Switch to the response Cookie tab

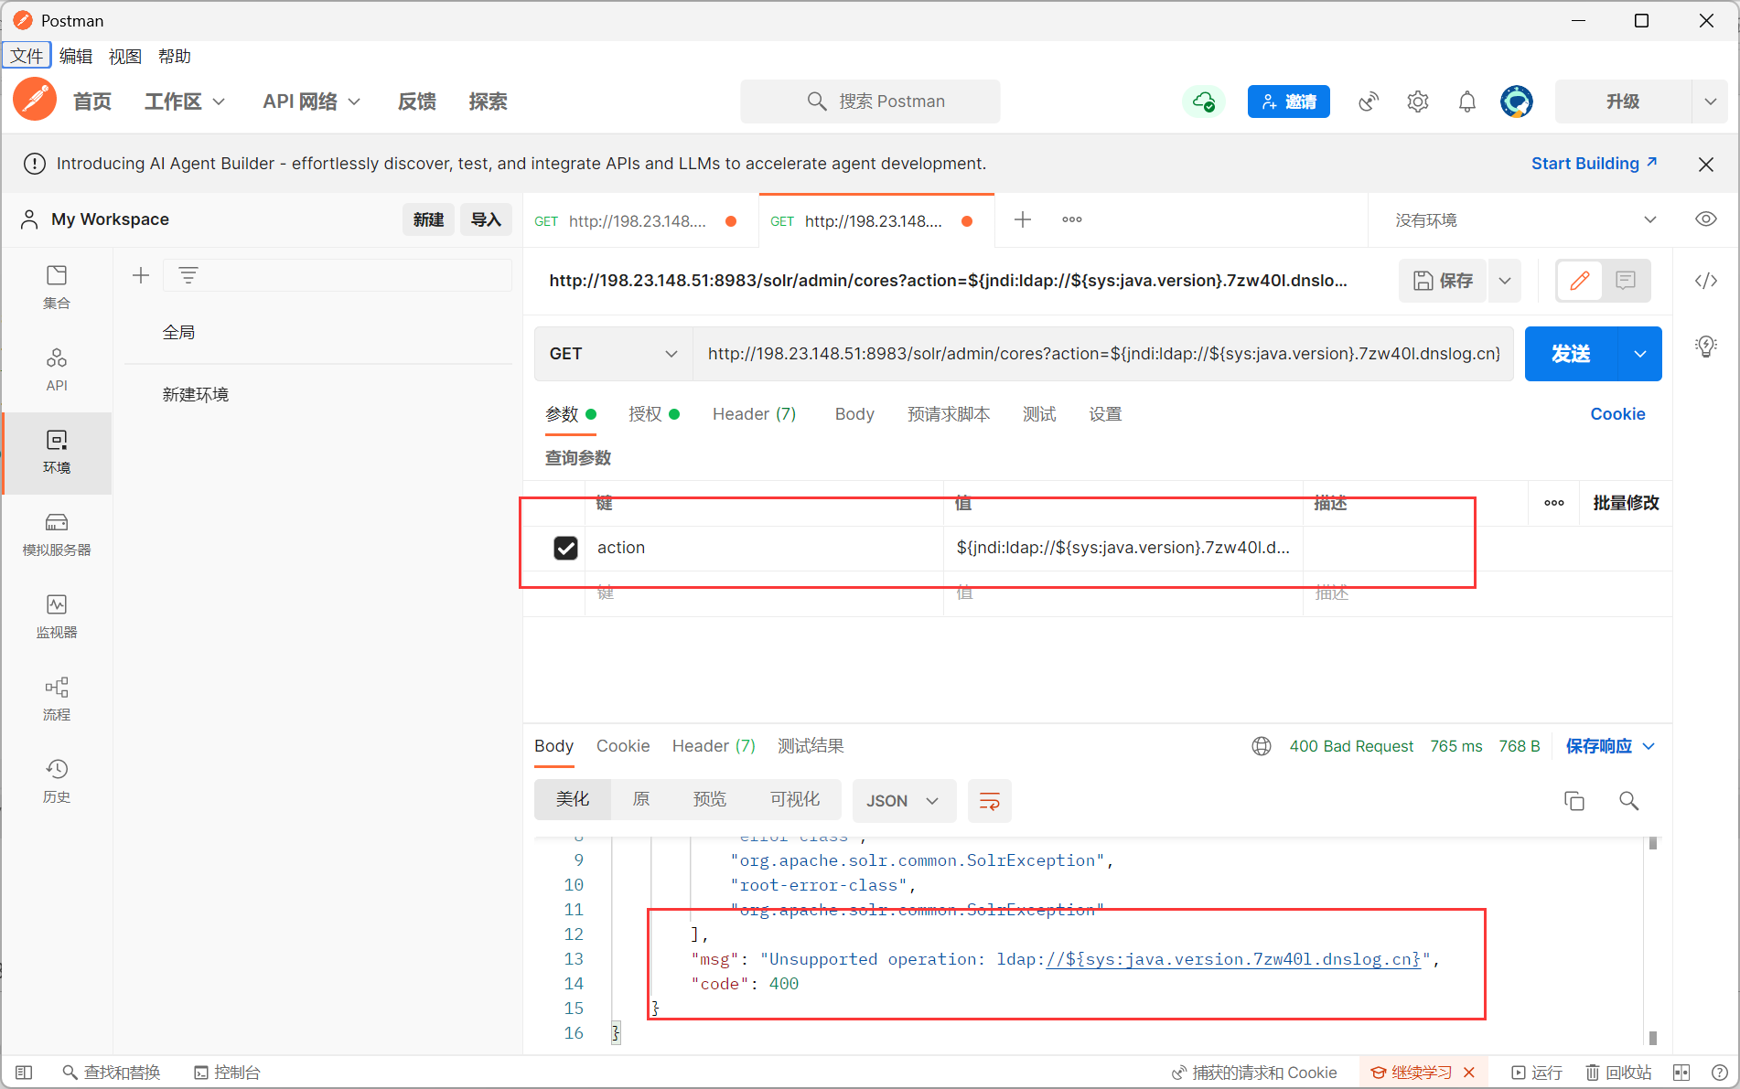coord(623,746)
